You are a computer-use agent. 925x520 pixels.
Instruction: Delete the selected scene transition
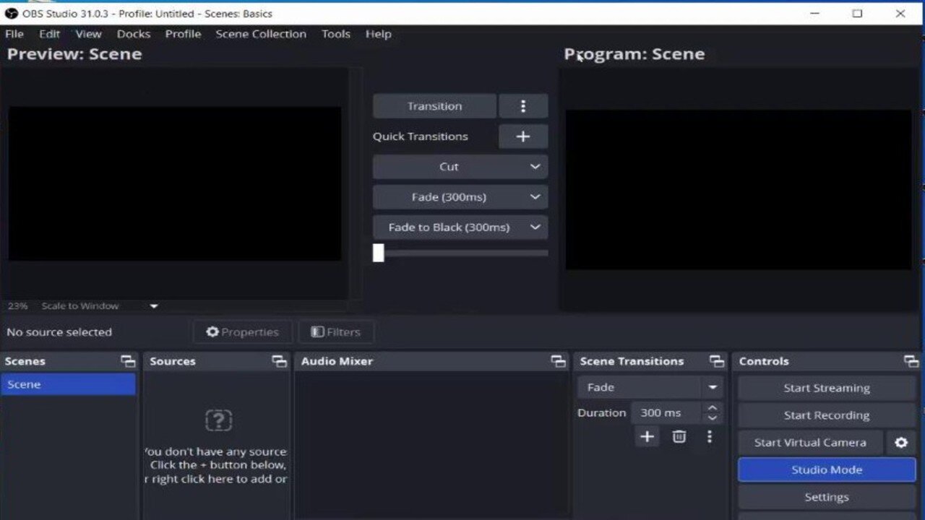679,436
